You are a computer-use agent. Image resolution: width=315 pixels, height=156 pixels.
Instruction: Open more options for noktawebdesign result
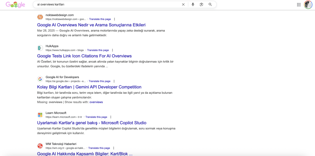pos(115,19)
